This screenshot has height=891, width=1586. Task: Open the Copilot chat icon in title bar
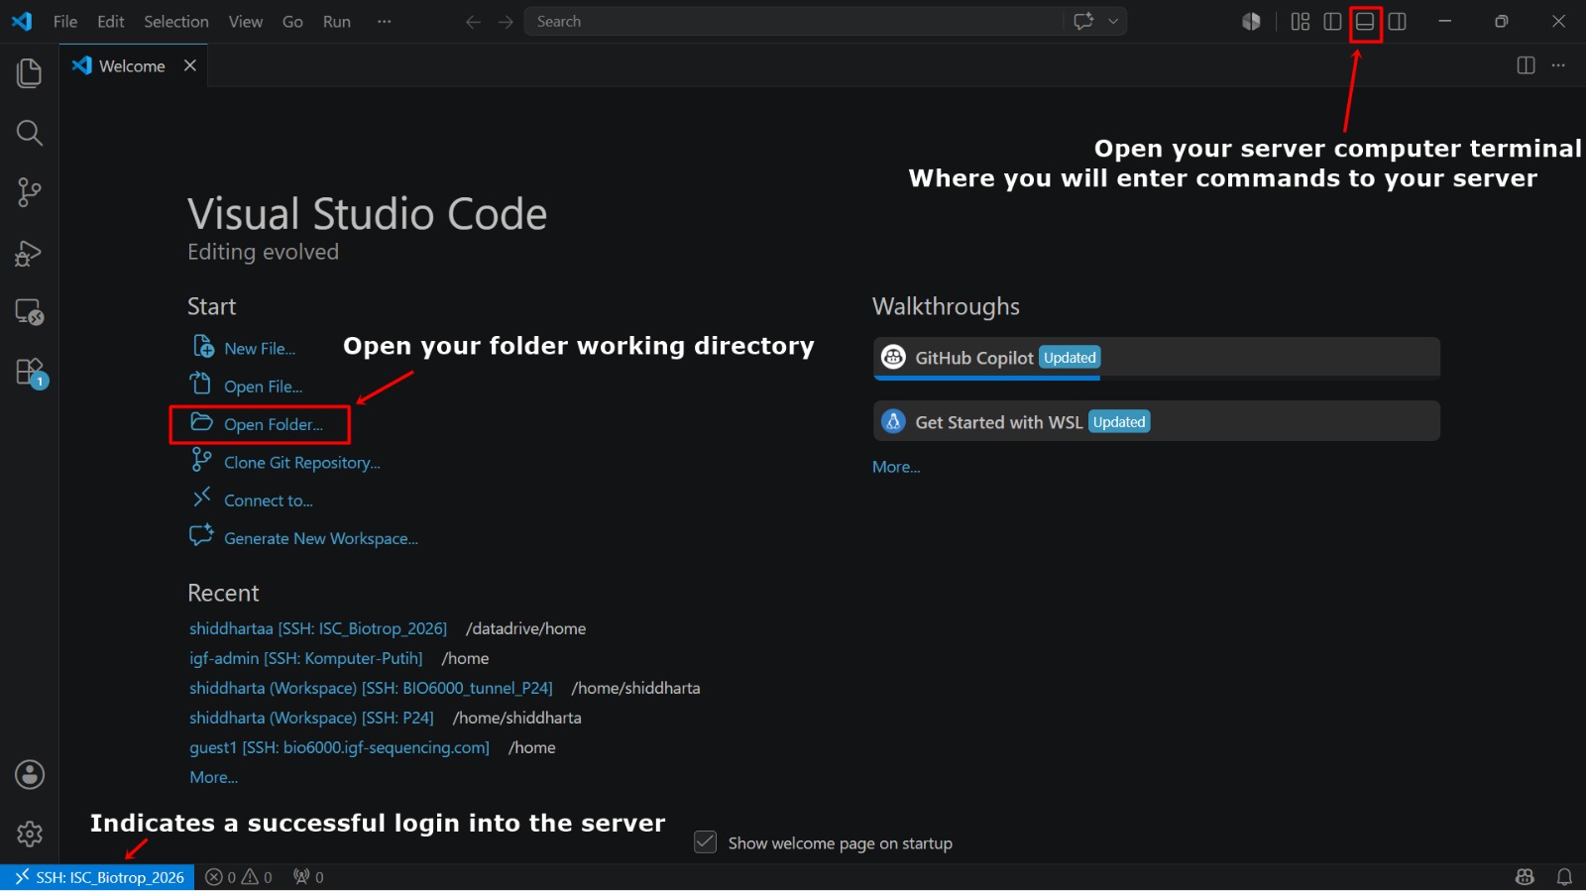1083,21
